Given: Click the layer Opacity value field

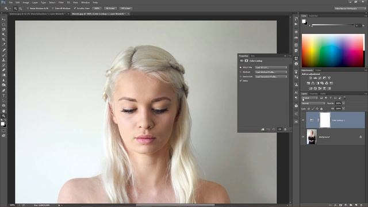Looking at the screenshot, I should [x=338, y=103].
